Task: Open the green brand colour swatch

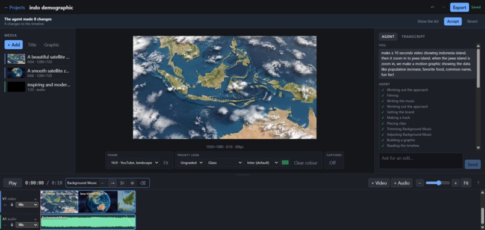Action: [285, 162]
